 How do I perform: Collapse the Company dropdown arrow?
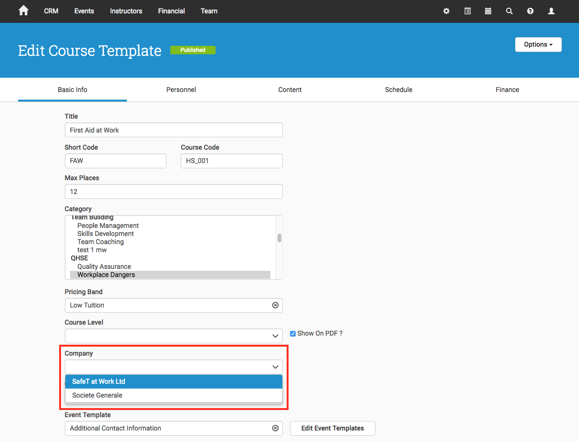point(275,367)
